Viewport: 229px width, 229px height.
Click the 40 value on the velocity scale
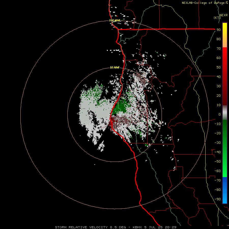click(219, 77)
